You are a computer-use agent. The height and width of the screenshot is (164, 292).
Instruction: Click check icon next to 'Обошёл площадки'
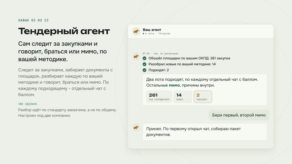point(144,58)
